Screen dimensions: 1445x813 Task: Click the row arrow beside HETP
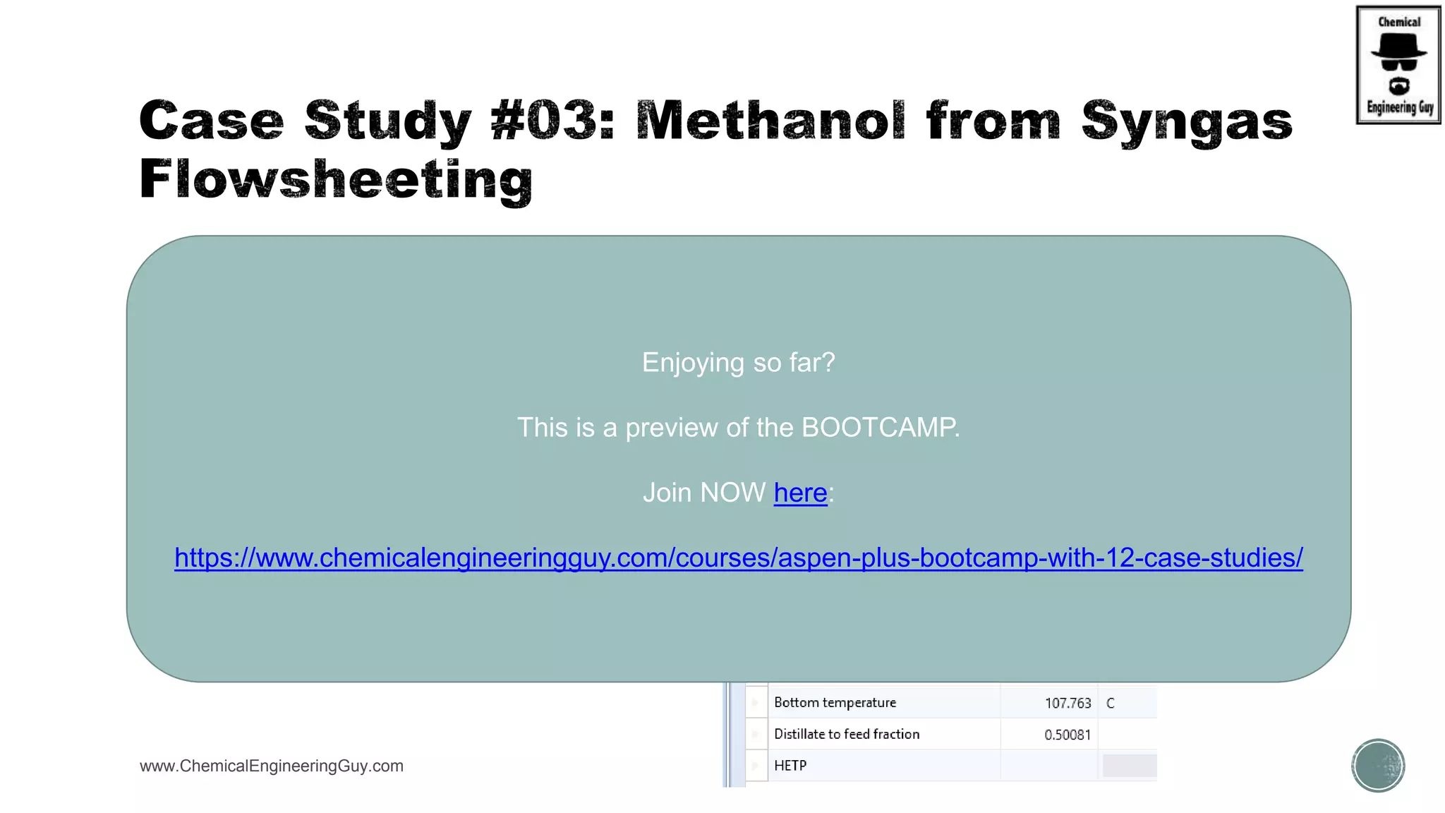point(756,766)
